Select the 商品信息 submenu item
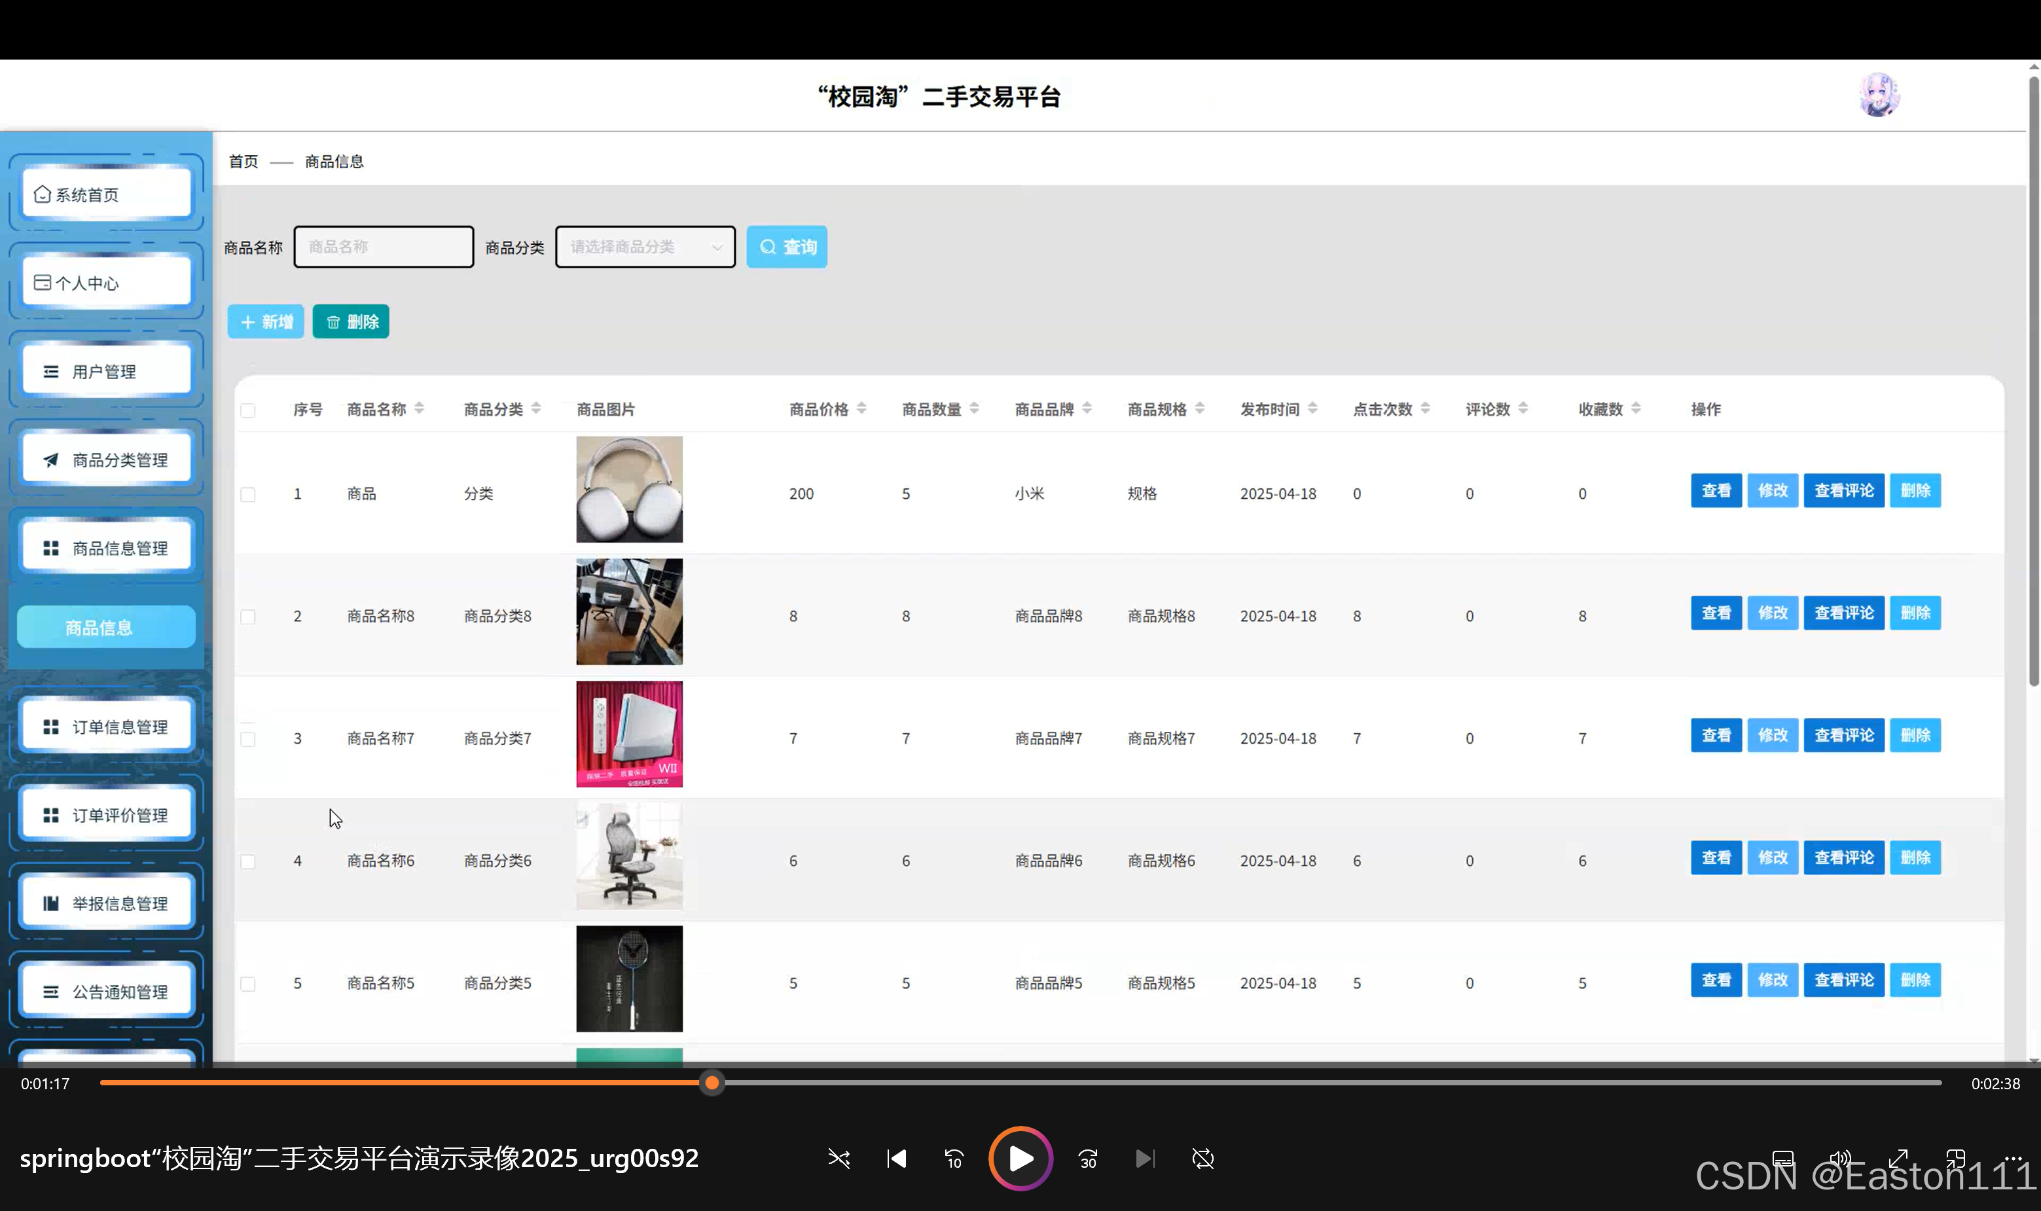This screenshot has width=2041, height=1211. pos(106,626)
